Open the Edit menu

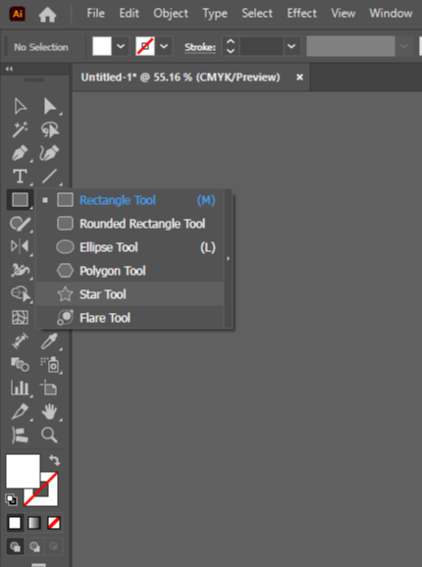point(130,14)
